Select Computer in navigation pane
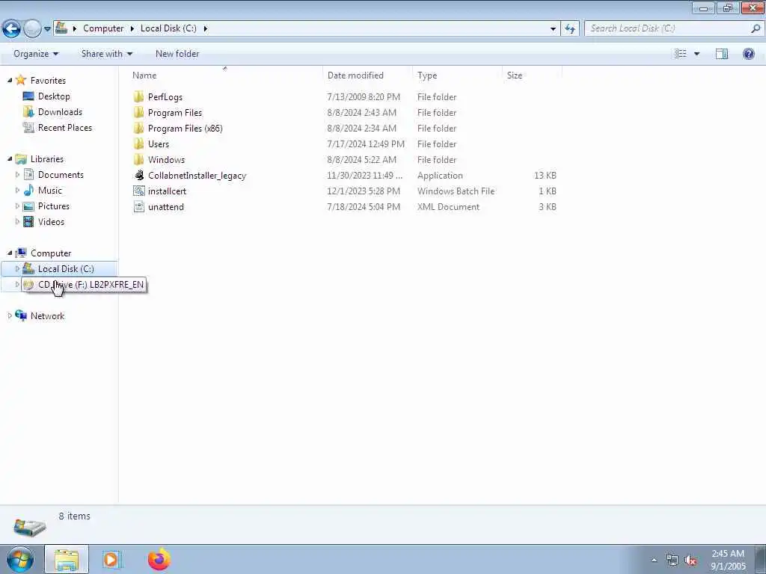Screen dimensions: 766x574 51,253
